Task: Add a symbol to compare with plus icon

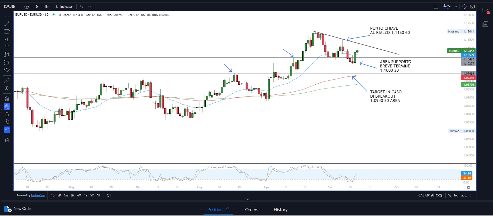Action: [27, 7]
